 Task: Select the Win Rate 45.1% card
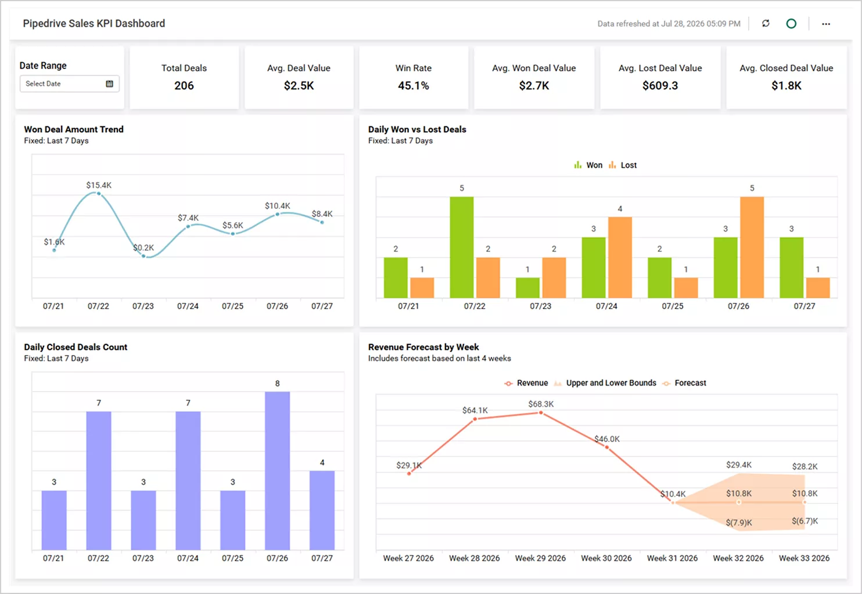tap(414, 77)
